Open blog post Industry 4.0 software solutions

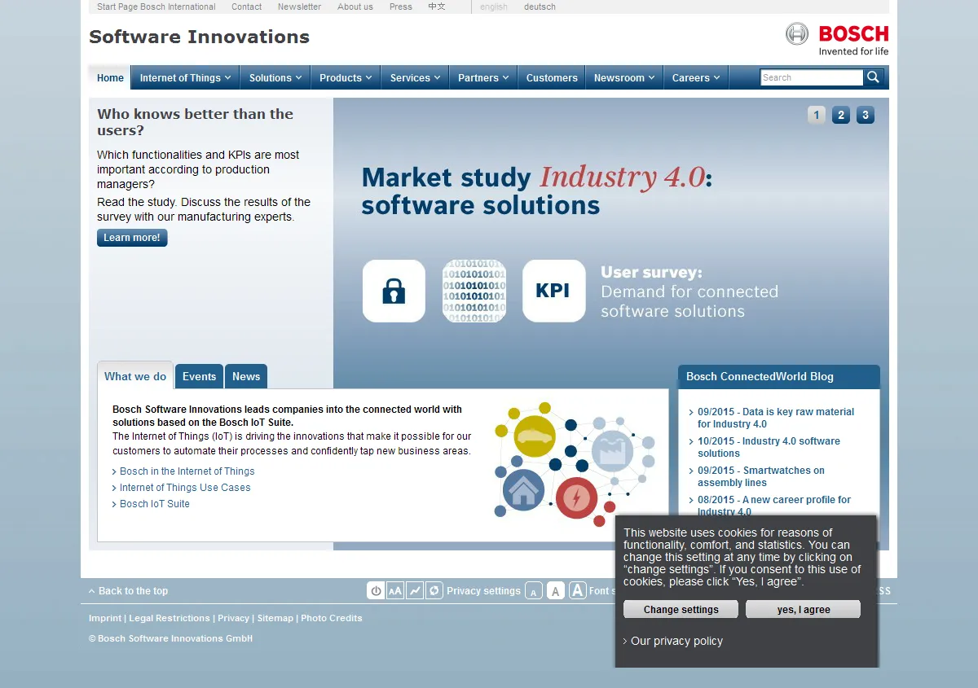click(769, 447)
